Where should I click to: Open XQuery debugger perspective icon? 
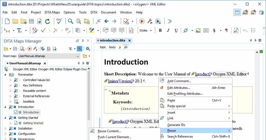coord(253,12)
